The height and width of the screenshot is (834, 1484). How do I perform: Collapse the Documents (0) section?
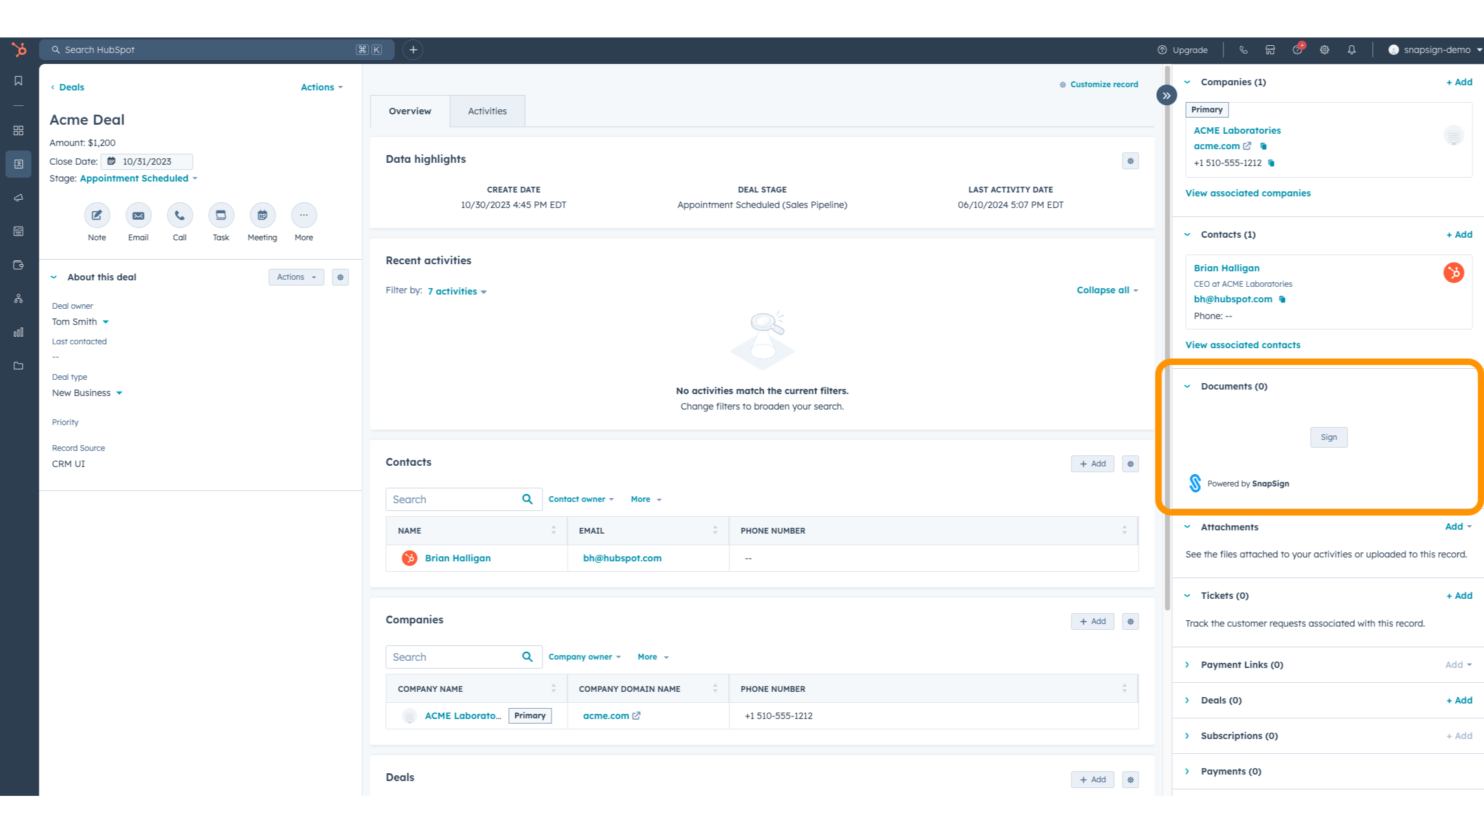click(x=1187, y=386)
